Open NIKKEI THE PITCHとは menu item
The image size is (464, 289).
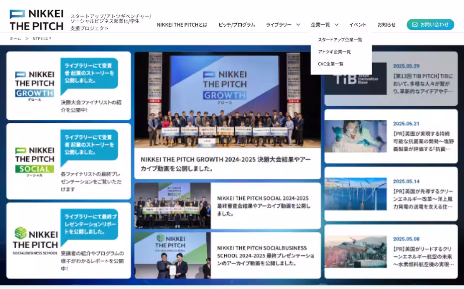coord(182,24)
